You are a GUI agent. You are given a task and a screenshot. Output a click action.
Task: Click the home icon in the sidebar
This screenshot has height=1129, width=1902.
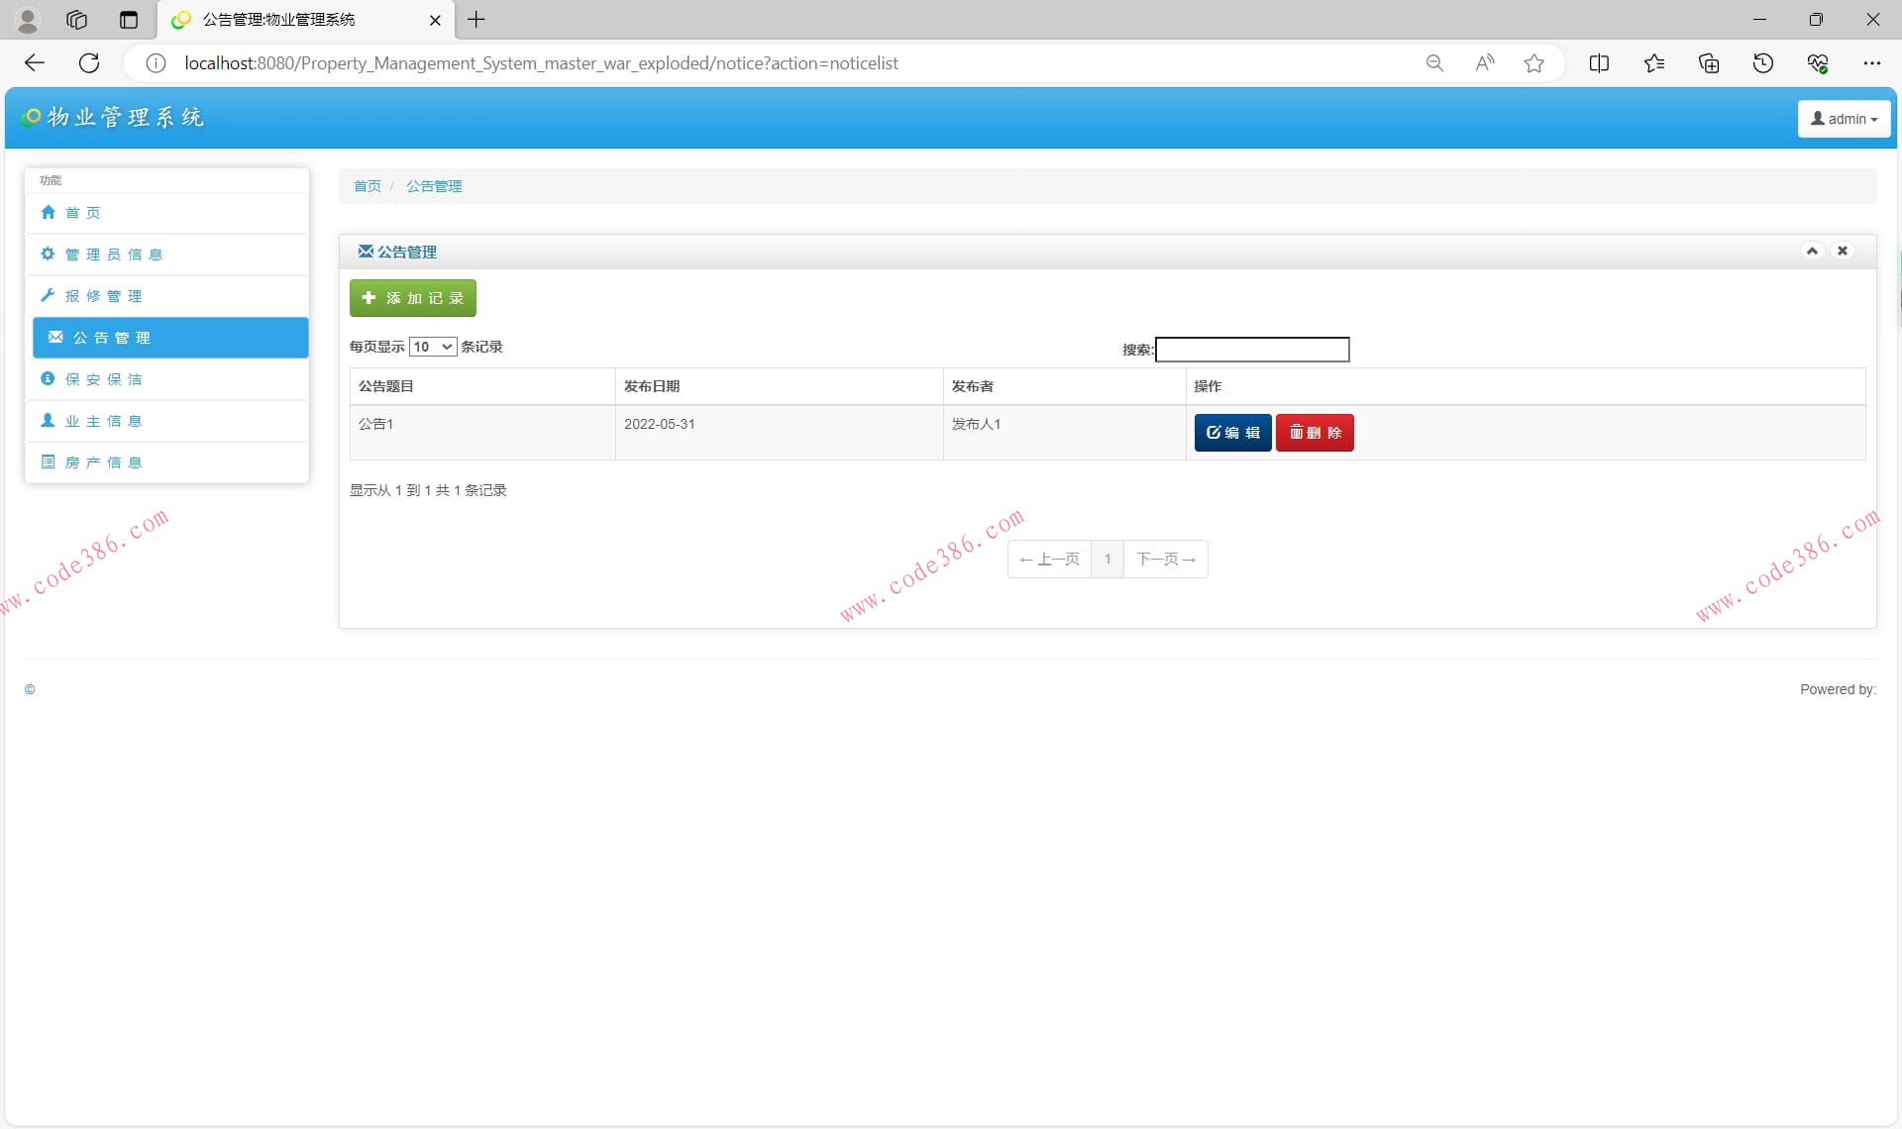pos(48,212)
